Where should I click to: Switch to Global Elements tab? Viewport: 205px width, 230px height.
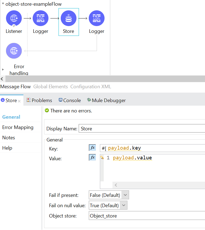[50, 87]
